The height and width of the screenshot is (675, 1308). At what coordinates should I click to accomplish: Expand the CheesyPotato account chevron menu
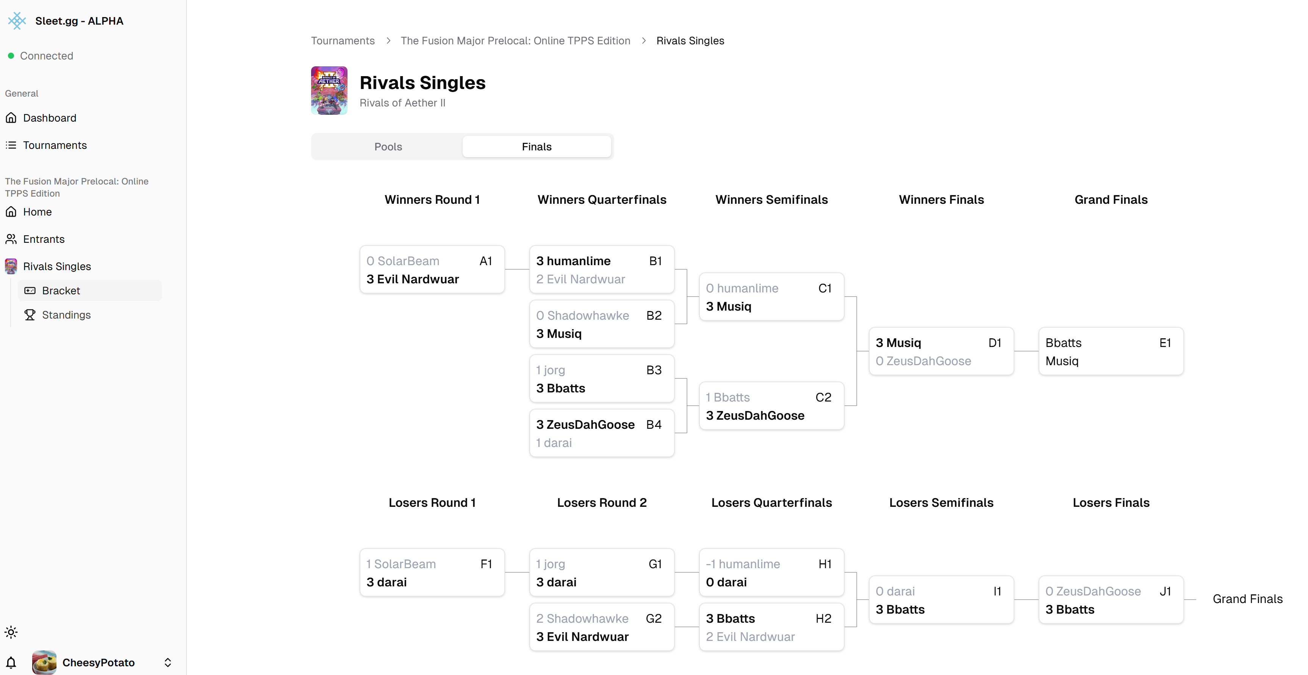coord(167,662)
